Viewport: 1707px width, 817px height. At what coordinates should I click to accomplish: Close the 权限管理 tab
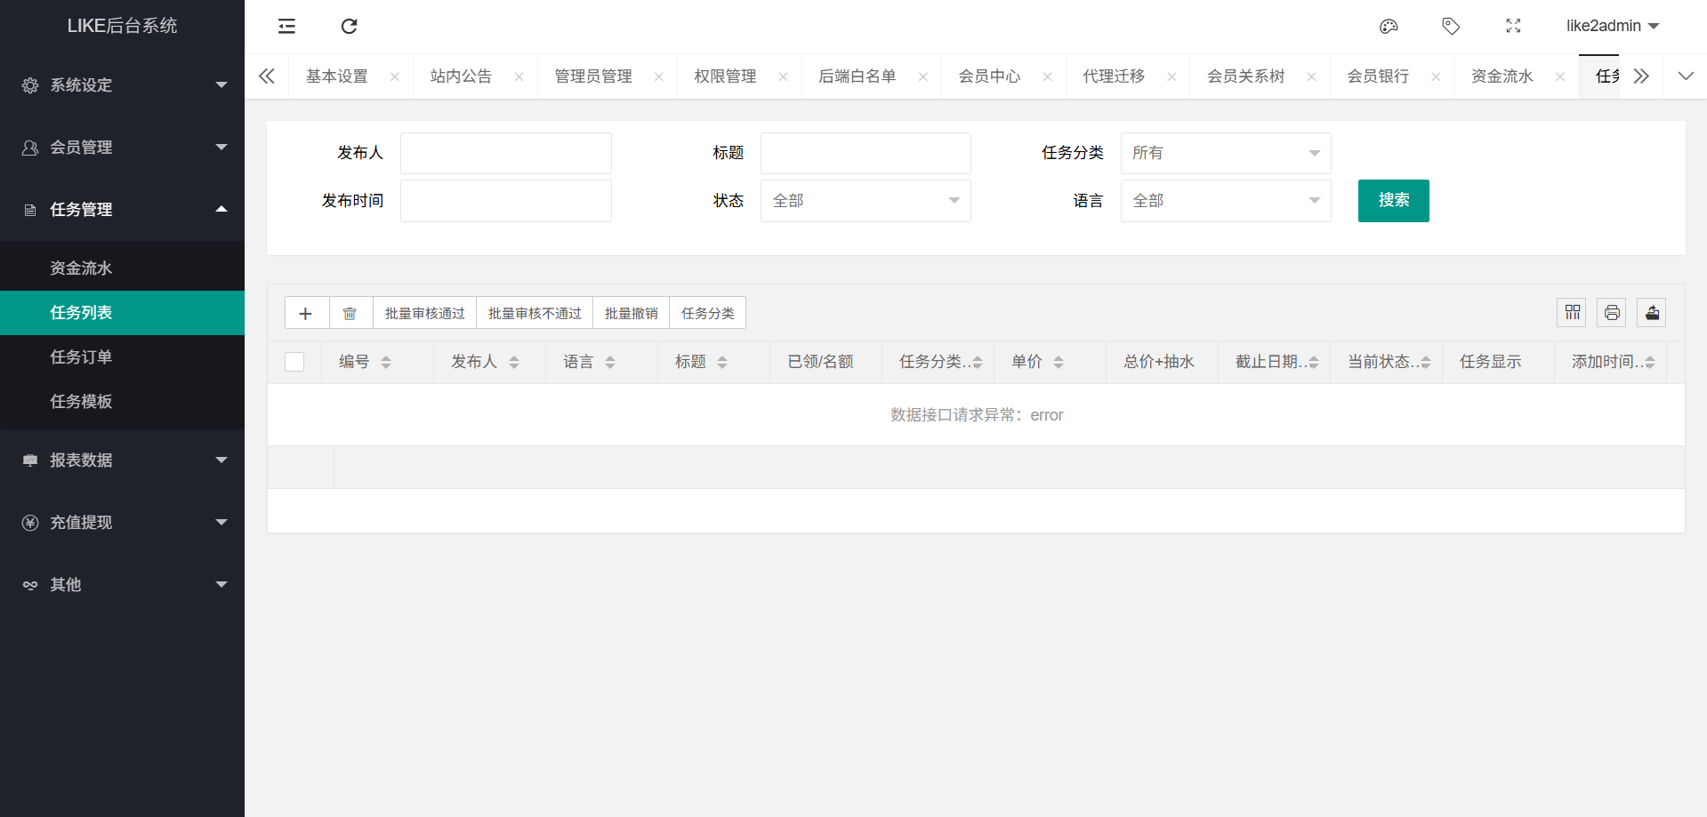coord(783,76)
